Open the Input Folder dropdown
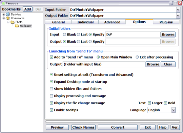This screenshot has width=183, height=133. point(178,10)
